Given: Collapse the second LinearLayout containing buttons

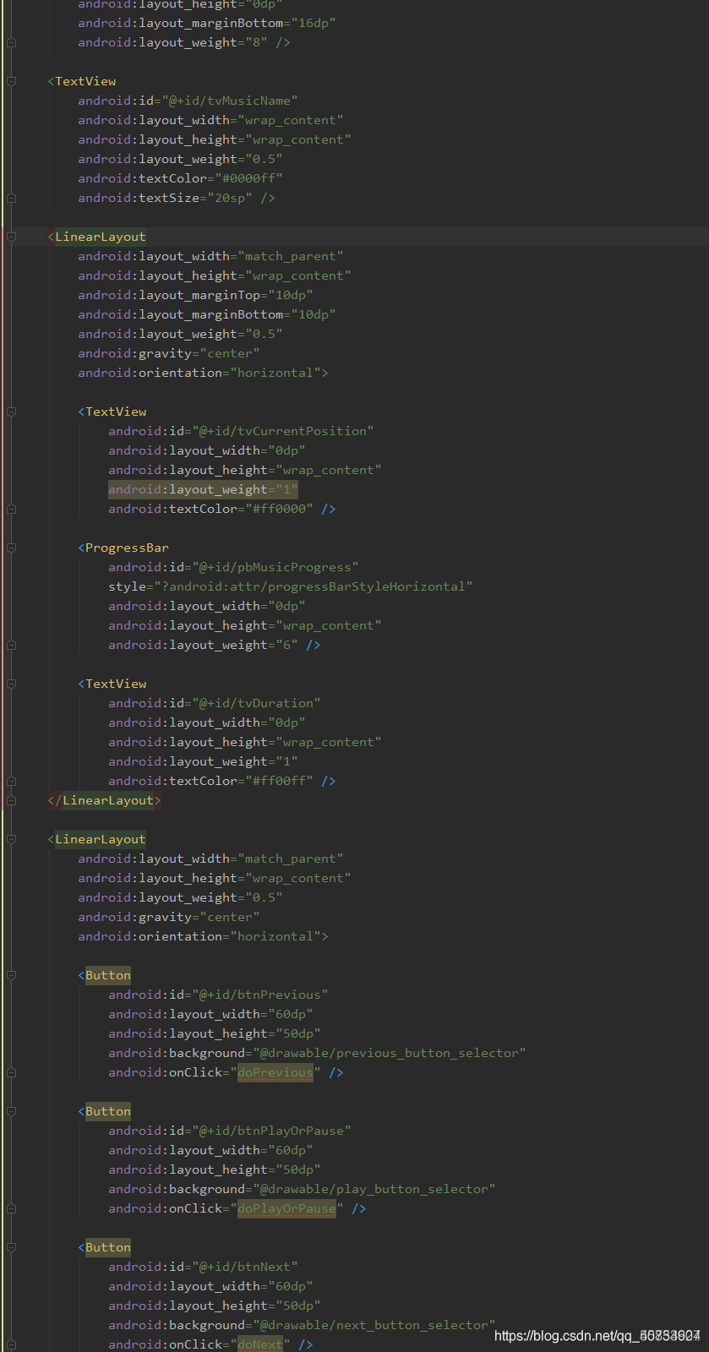Looking at the screenshot, I should tap(11, 839).
